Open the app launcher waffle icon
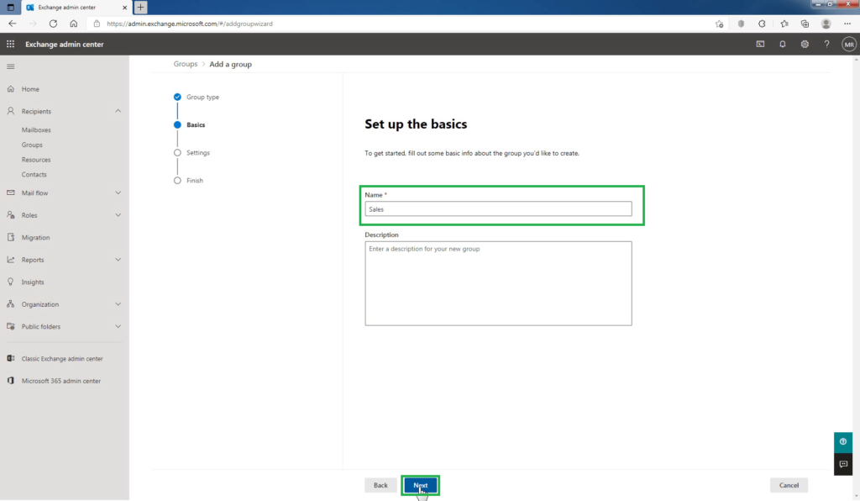This screenshot has height=501, width=860. tap(10, 44)
